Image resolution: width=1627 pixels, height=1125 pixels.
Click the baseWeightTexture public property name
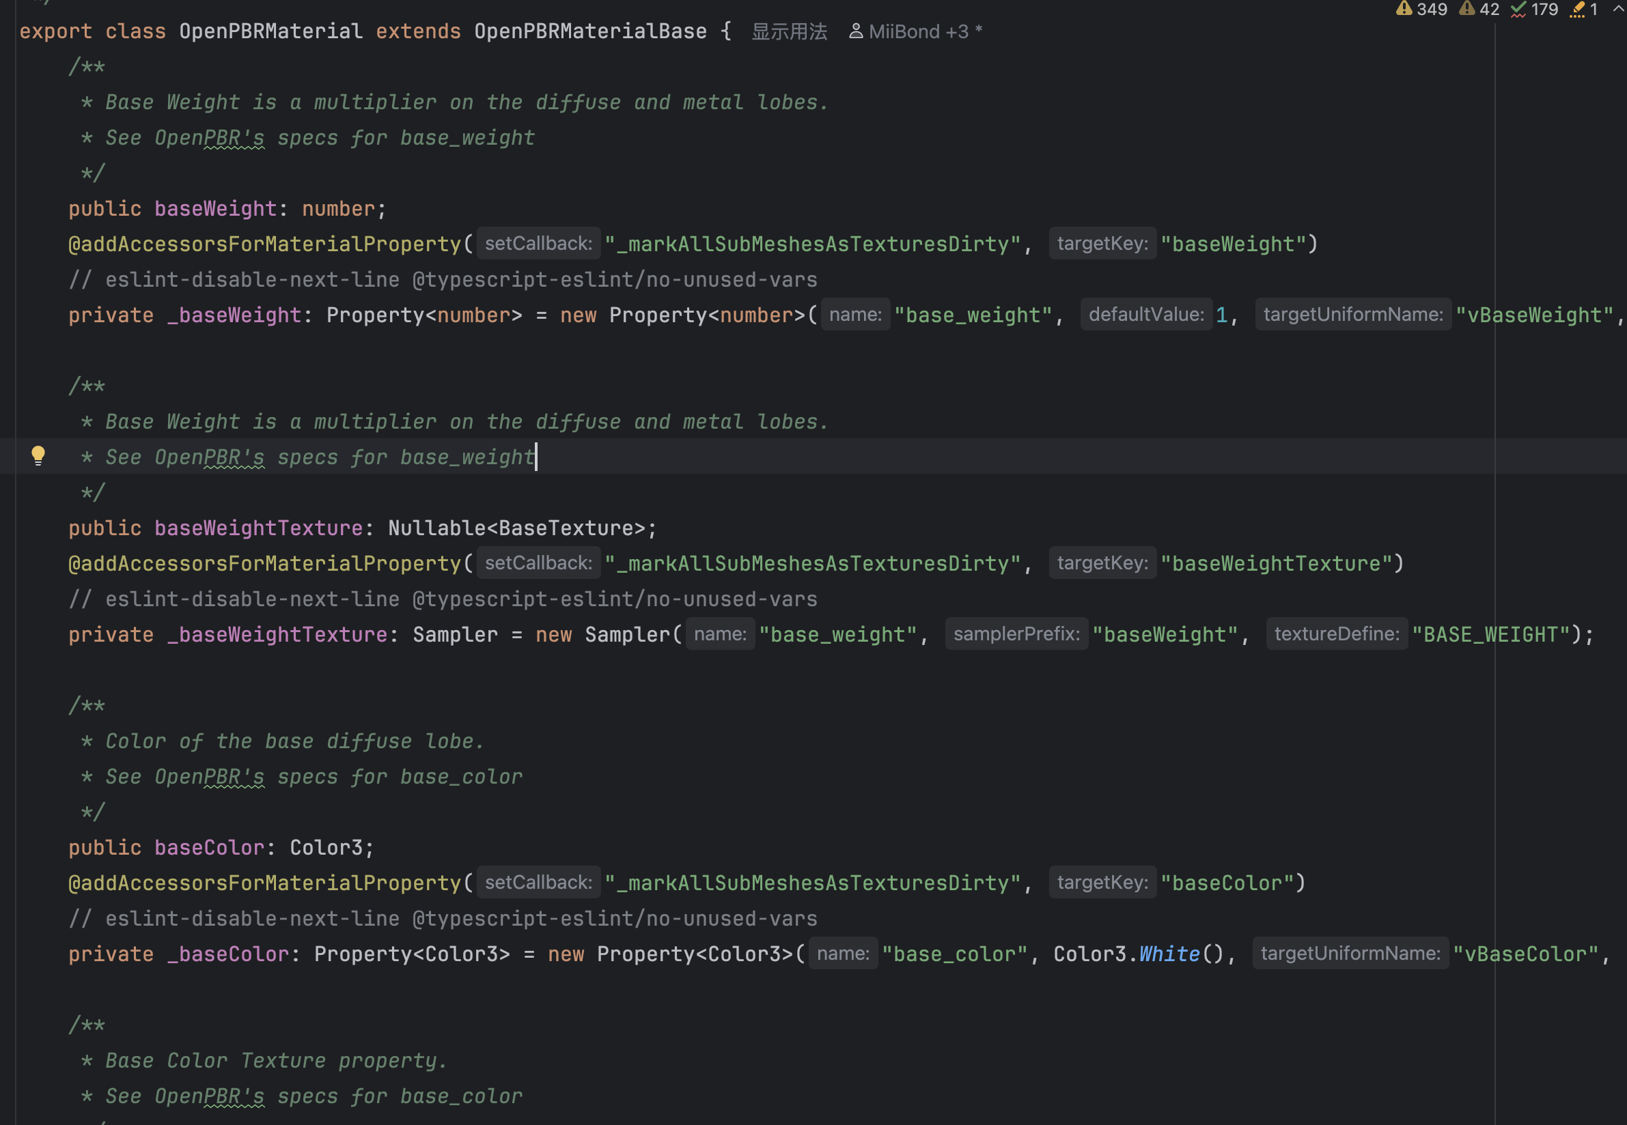pyautogui.click(x=258, y=528)
